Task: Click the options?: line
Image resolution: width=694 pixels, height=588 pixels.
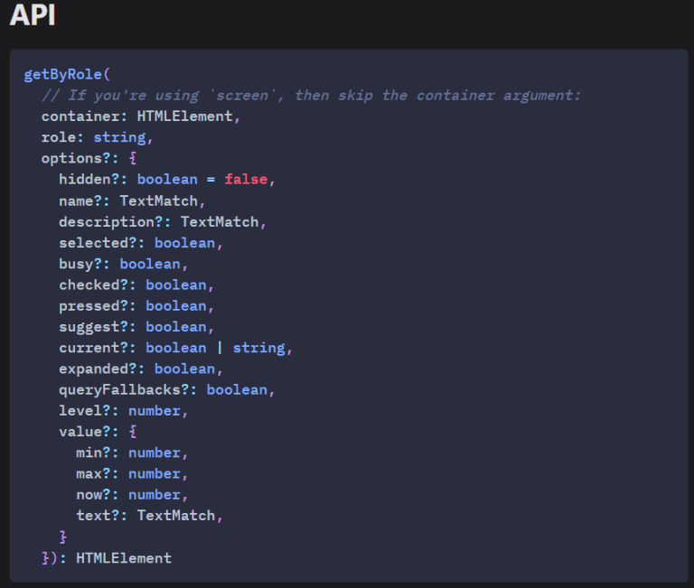Action: point(89,158)
